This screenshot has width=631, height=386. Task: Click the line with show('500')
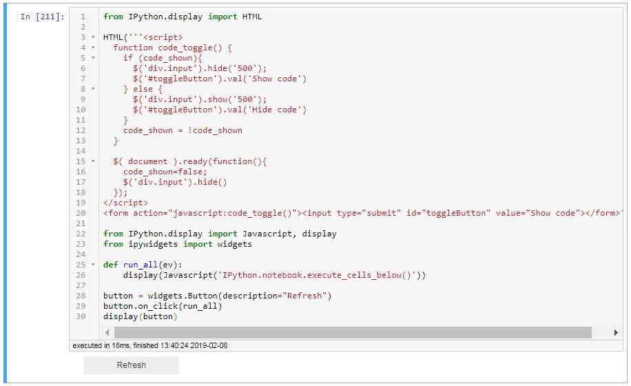tap(200, 99)
